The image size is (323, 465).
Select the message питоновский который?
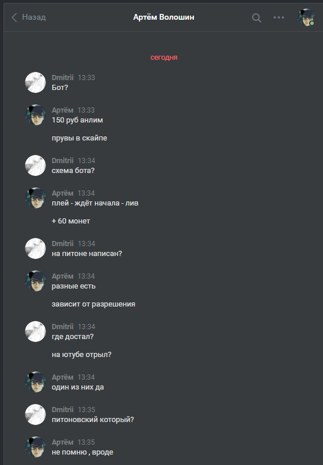(92, 420)
